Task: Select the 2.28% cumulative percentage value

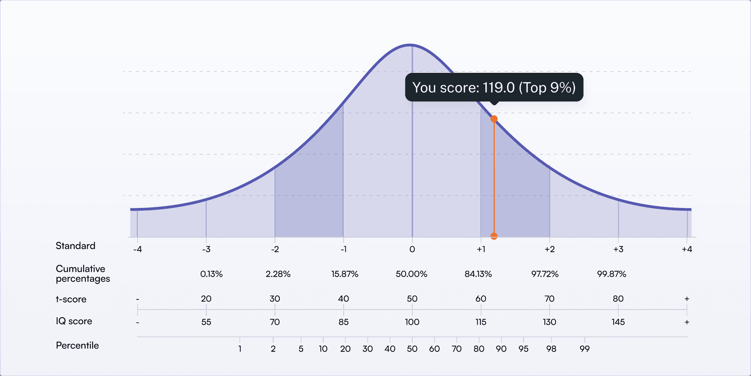Action: (278, 274)
